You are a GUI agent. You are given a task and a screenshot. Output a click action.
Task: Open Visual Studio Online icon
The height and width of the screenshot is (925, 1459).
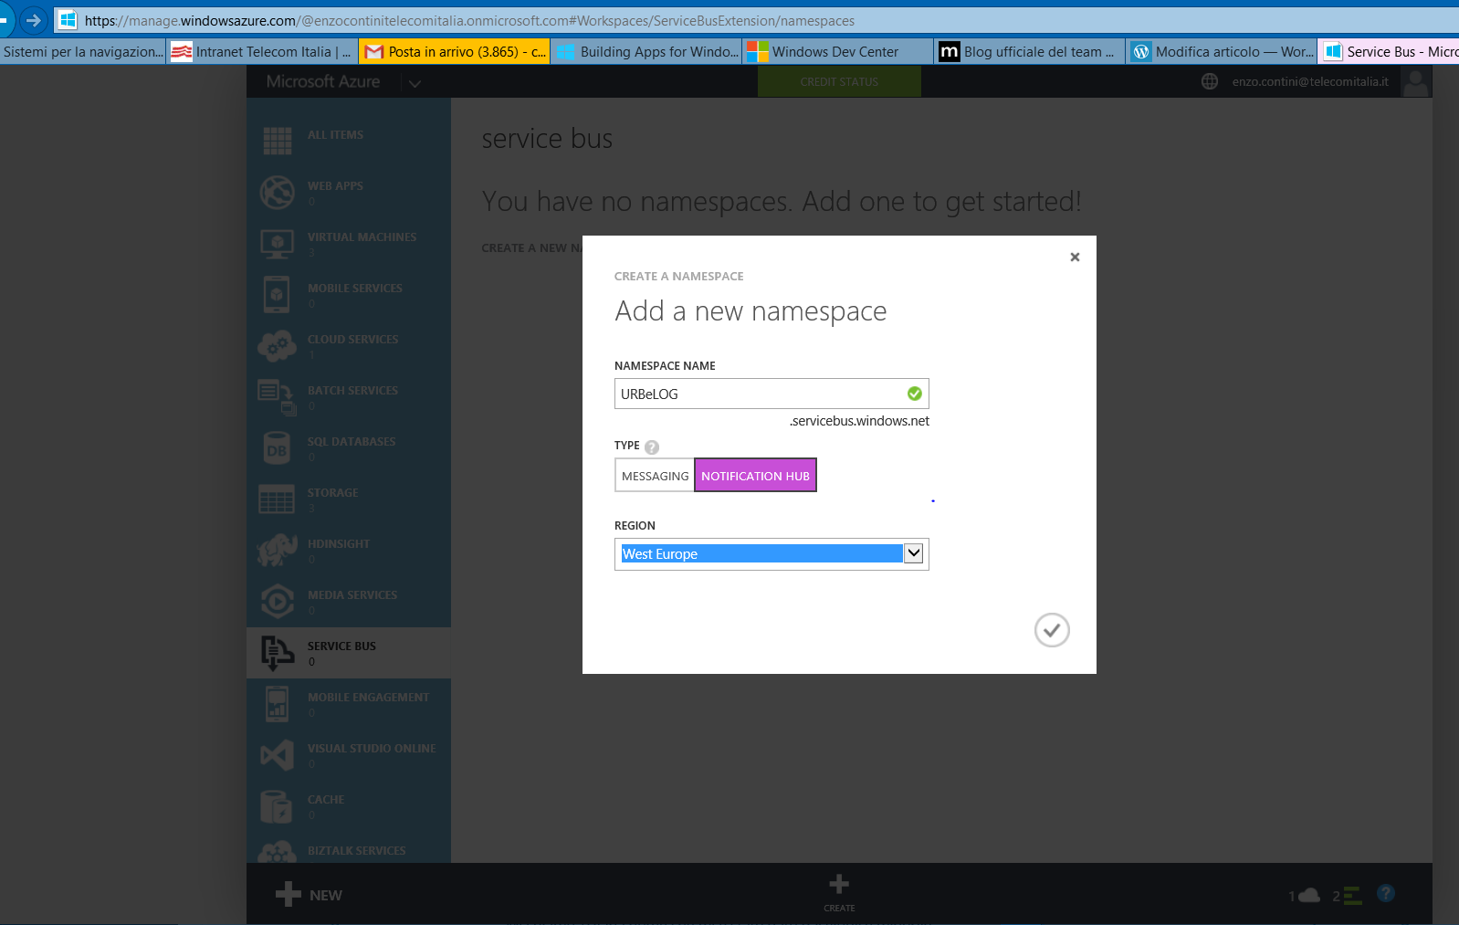pos(277,754)
